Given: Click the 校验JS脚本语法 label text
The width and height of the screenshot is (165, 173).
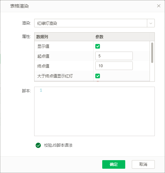Looking at the screenshot, I should [x=58, y=145].
